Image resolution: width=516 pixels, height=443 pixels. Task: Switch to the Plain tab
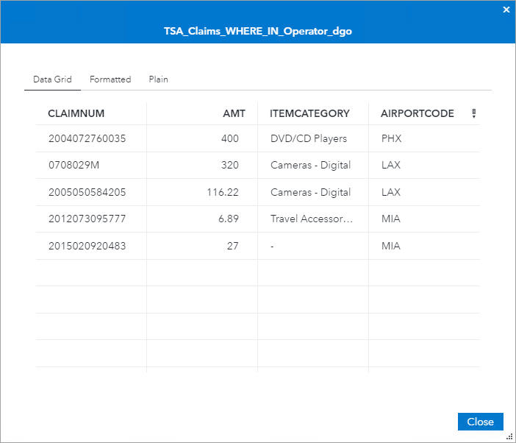click(158, 79)
